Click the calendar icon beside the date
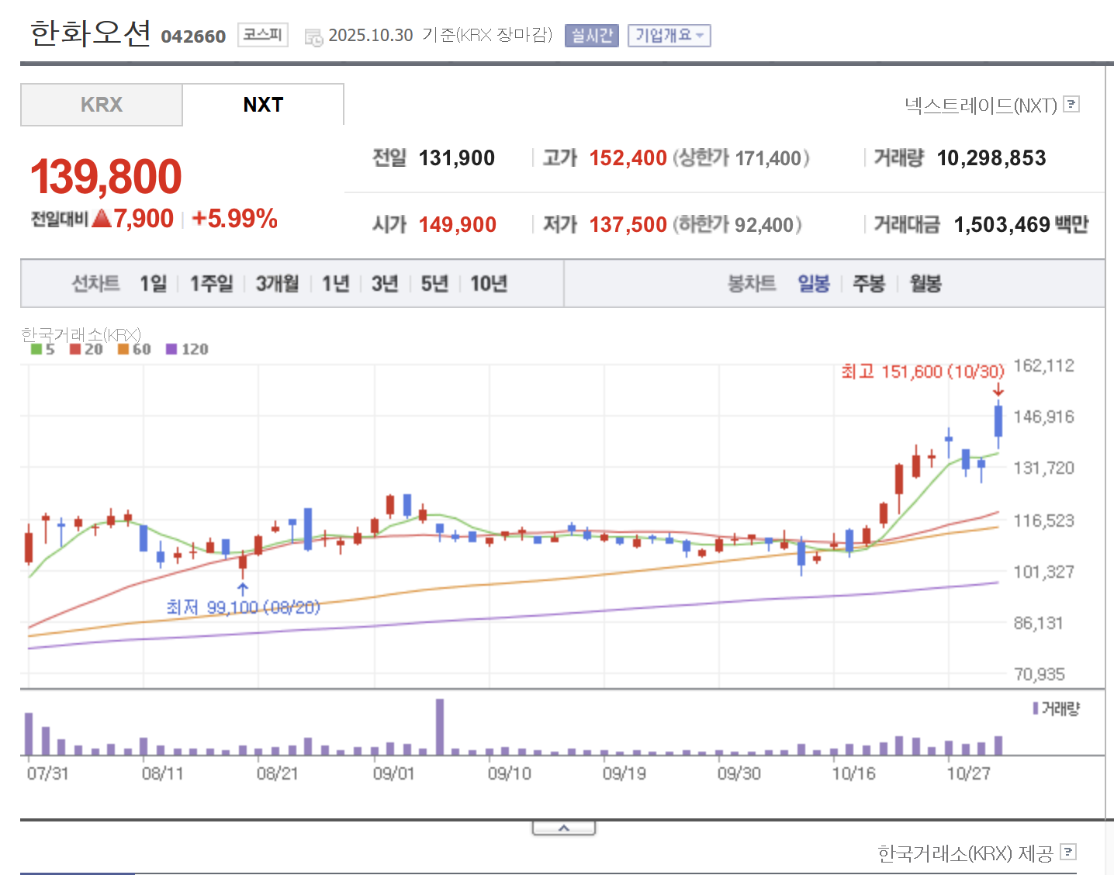The image size is (1114, 875). (313, 36)
